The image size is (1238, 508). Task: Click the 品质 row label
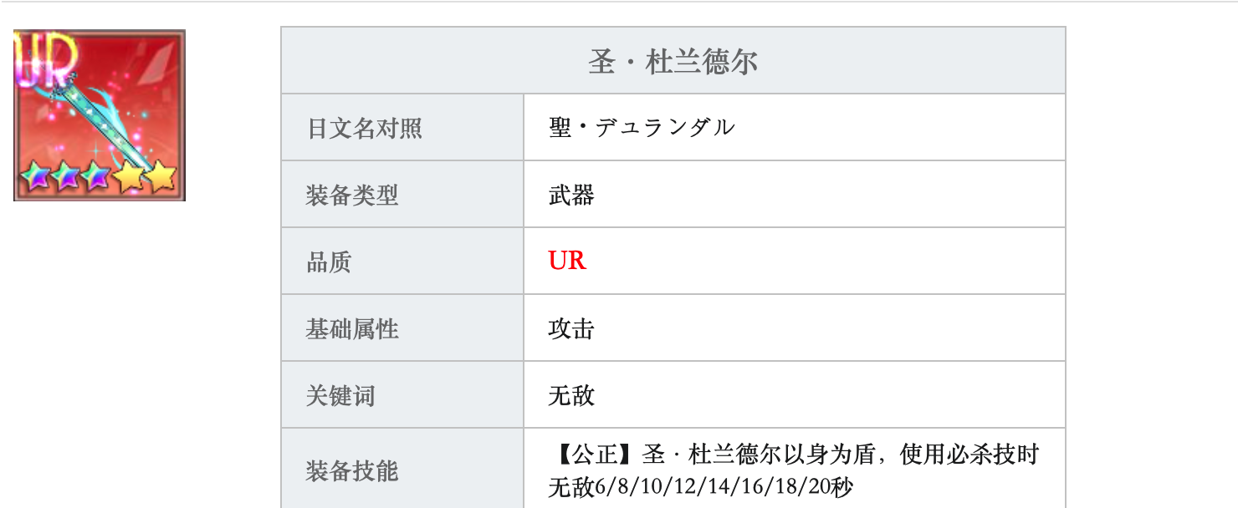(x=329, y=262)
